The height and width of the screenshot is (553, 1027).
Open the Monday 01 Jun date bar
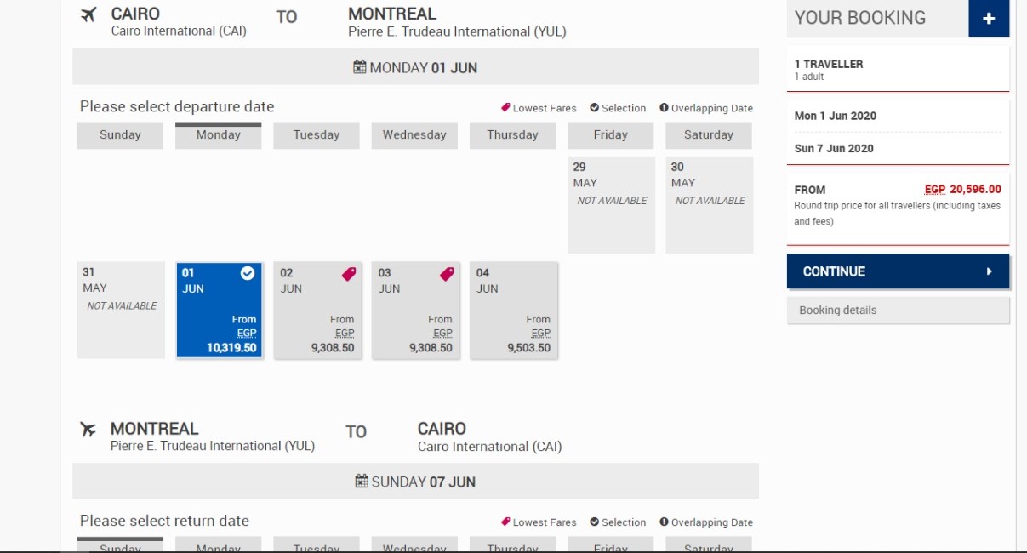click(415, 67)
